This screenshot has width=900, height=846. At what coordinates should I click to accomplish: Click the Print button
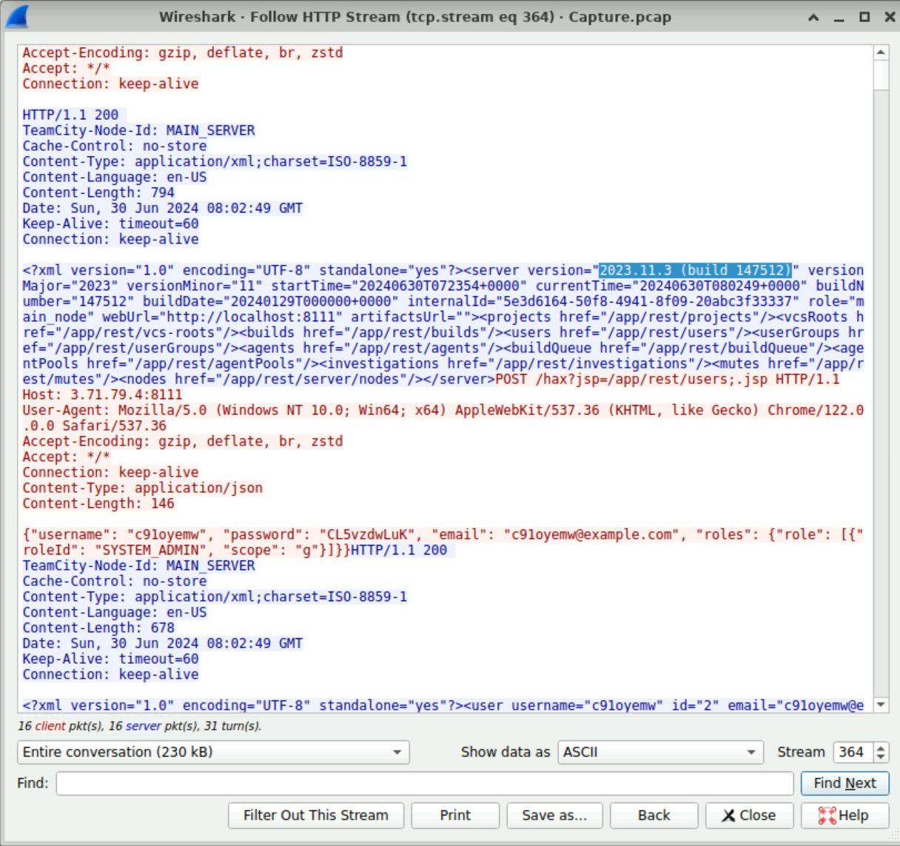pos(455,815)
